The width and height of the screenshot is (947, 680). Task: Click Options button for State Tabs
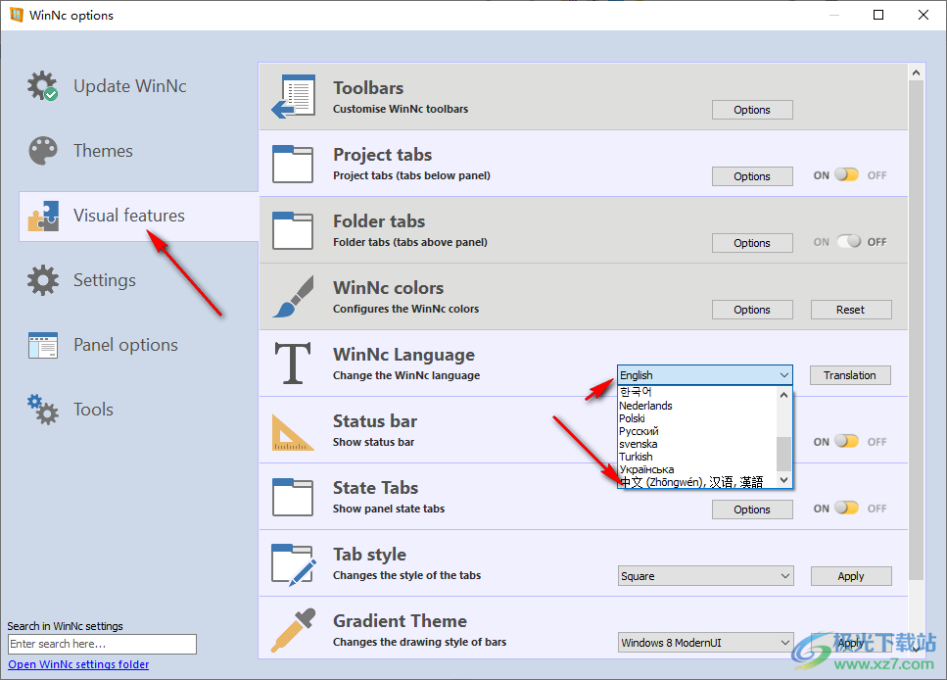click(x=752, y=510)
